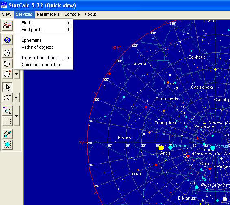Open the globe location icon
This screenshot has width=230, height=205.
7,40
